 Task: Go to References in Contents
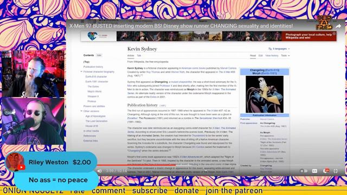coord(89,136)
